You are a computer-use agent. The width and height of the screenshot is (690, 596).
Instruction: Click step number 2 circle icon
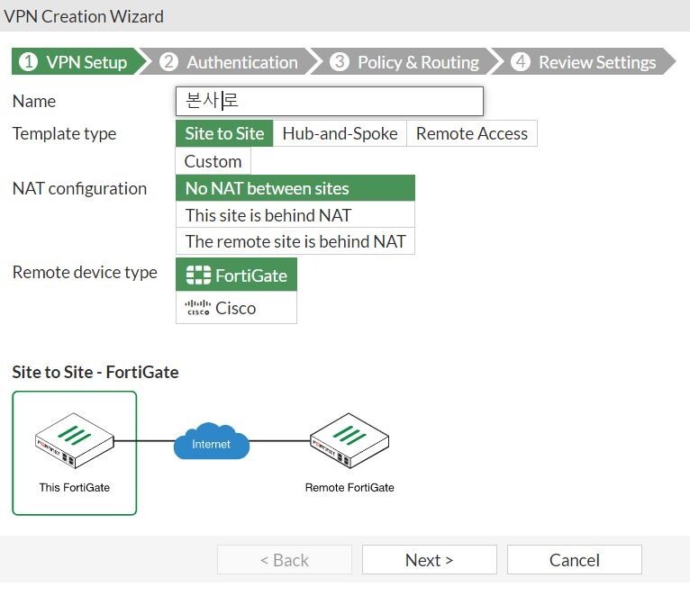click(168, 61)
